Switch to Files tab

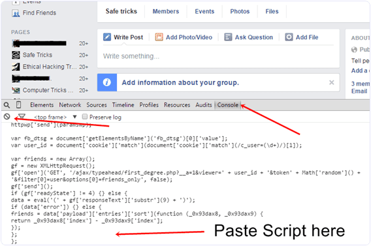coord(272,11)
